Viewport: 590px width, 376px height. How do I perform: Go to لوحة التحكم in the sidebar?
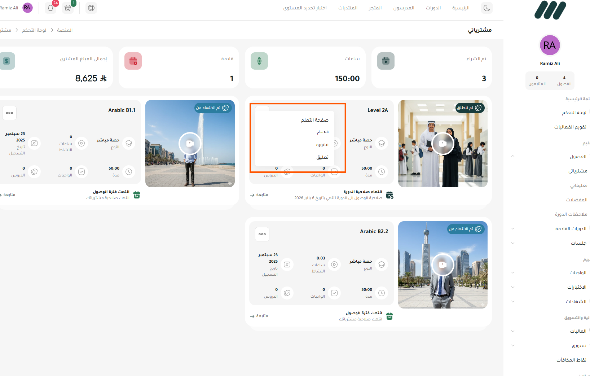574,113
